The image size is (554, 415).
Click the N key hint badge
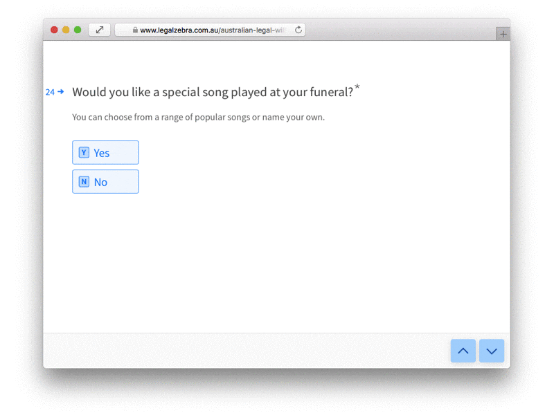(84, 182)
